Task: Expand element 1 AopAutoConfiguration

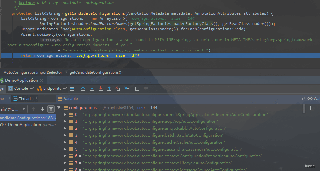Action: click(65, 121)
